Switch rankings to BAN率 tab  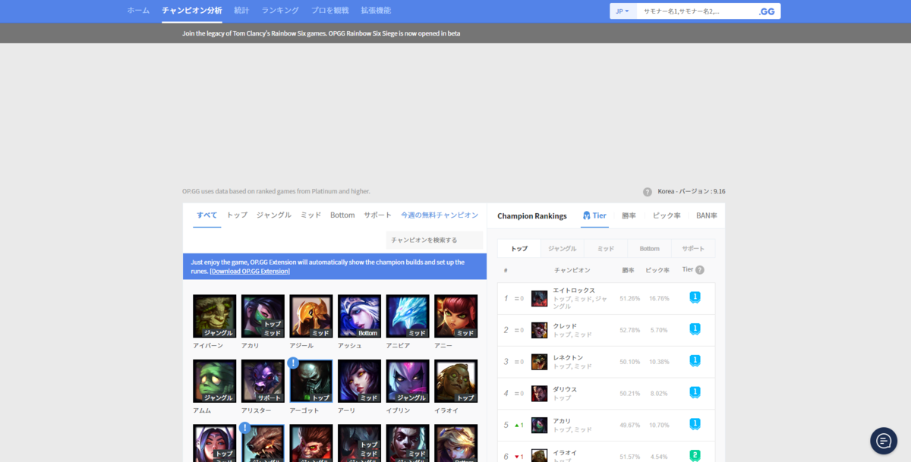707,215
